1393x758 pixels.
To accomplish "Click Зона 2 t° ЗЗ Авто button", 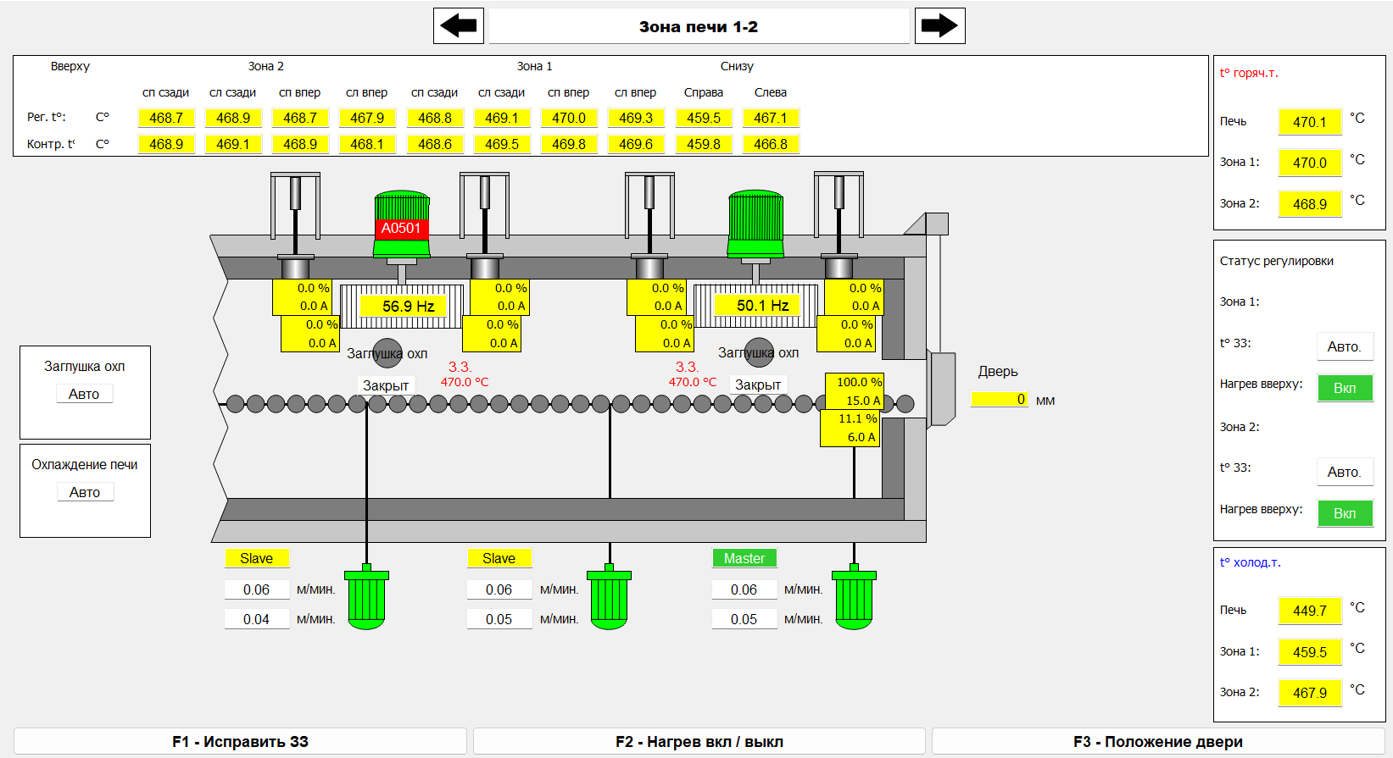I will coord(1344,472).
